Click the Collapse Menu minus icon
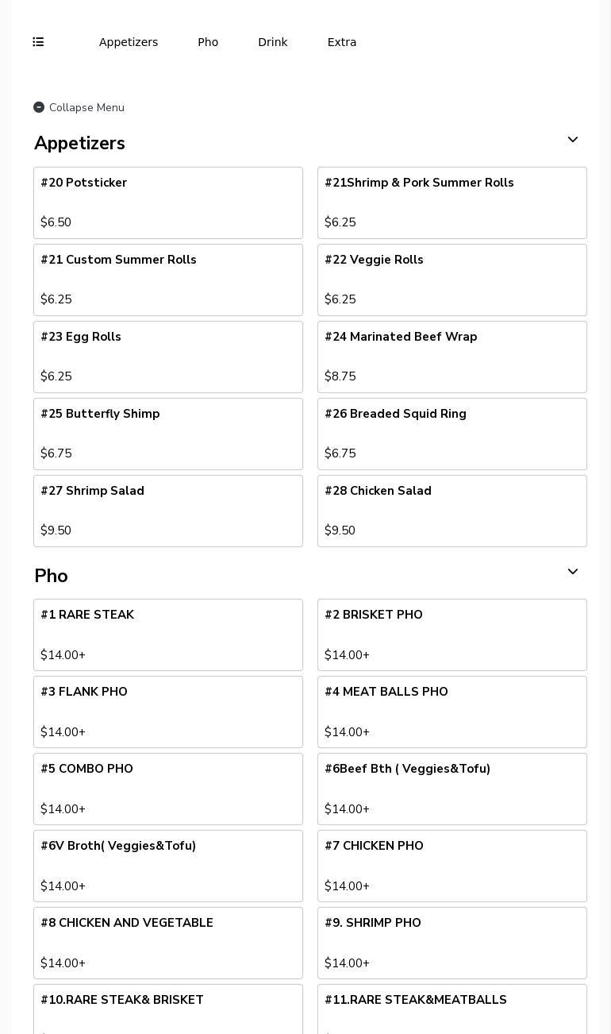Screen dimensions: 611x1034 coord(39,107)
